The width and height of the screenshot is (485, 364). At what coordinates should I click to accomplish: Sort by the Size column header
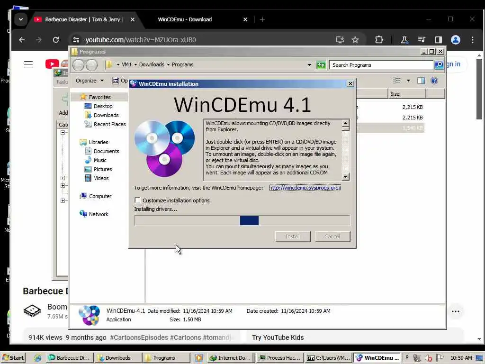[407, 94]
